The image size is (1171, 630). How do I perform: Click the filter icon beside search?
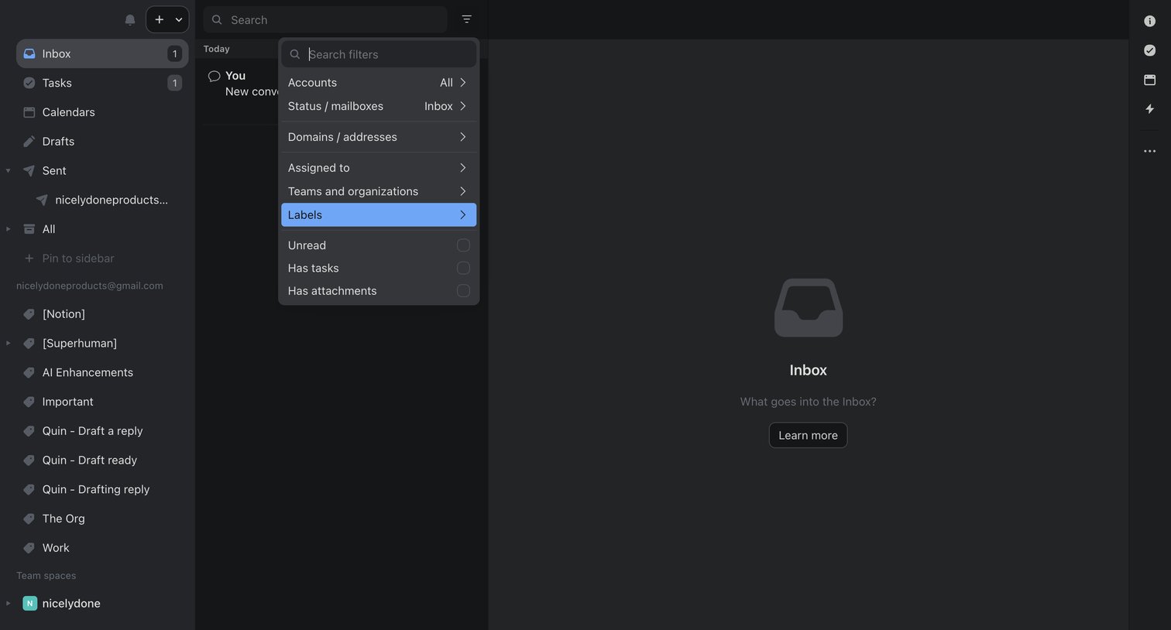466,19
